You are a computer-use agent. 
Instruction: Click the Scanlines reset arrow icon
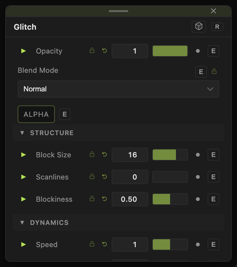coord(104,177)
